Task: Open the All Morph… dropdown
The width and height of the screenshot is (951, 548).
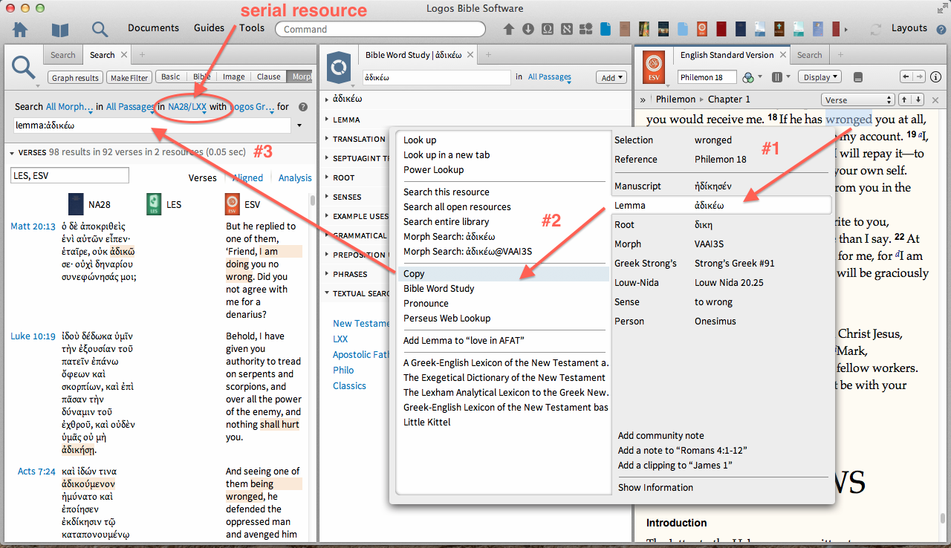Action: tap(71, 107)
